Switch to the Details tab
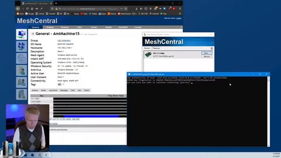The width and height of the screenshot is (281, 158). [108, 27]
